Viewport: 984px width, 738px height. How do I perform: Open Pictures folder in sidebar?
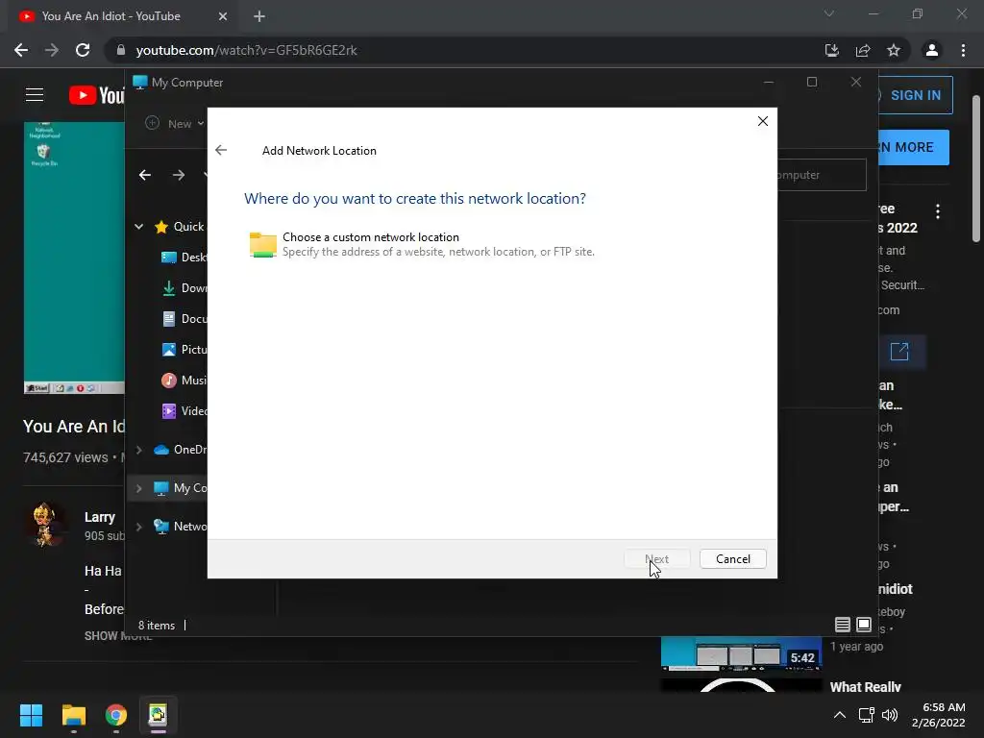pos(184,350)
